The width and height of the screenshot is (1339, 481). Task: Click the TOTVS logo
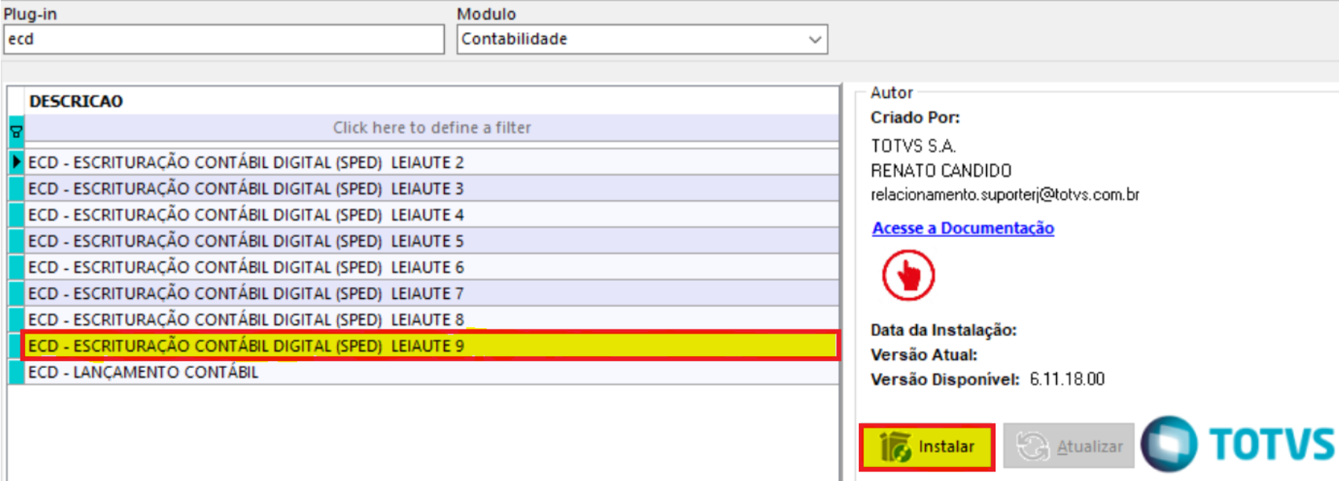(x=1239, y=444)
